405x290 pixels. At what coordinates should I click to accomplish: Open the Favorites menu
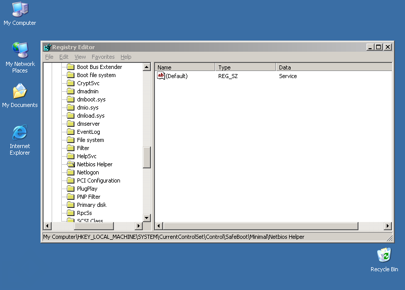tap(103, 57)
